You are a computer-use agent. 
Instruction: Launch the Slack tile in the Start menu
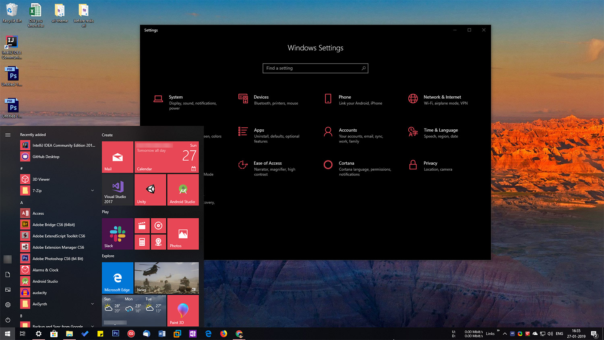click(117, 234)
